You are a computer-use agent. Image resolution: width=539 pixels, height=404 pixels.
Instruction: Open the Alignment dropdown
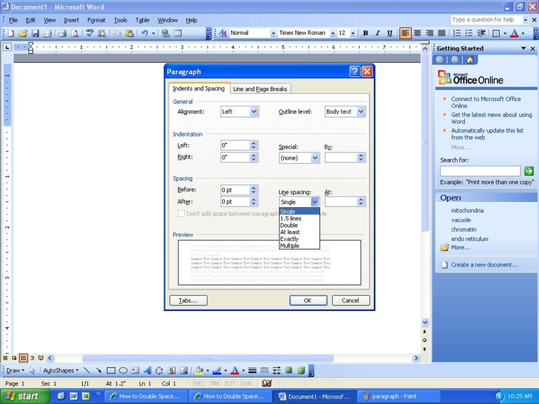pyautogui.click(x=254, y=112)
